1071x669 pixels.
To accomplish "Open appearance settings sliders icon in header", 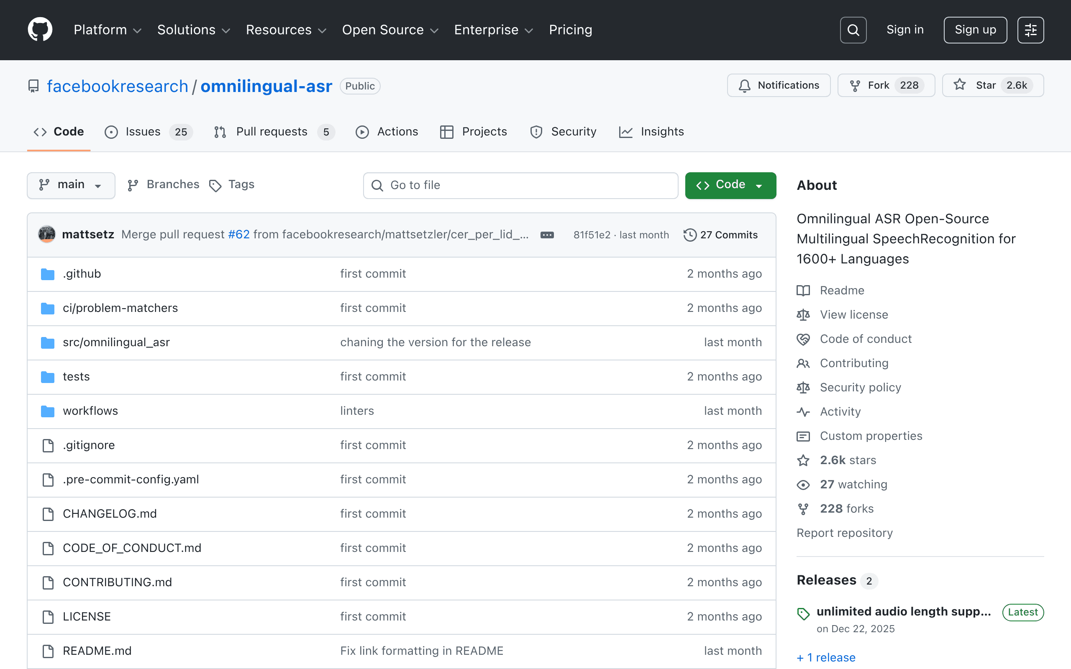I will click(x=1030, y=30).
